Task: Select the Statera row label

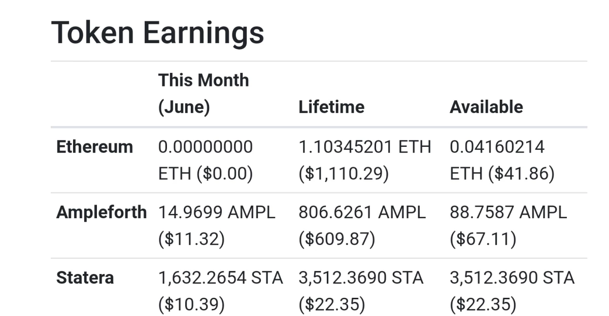Action: (x=85, y=278)
